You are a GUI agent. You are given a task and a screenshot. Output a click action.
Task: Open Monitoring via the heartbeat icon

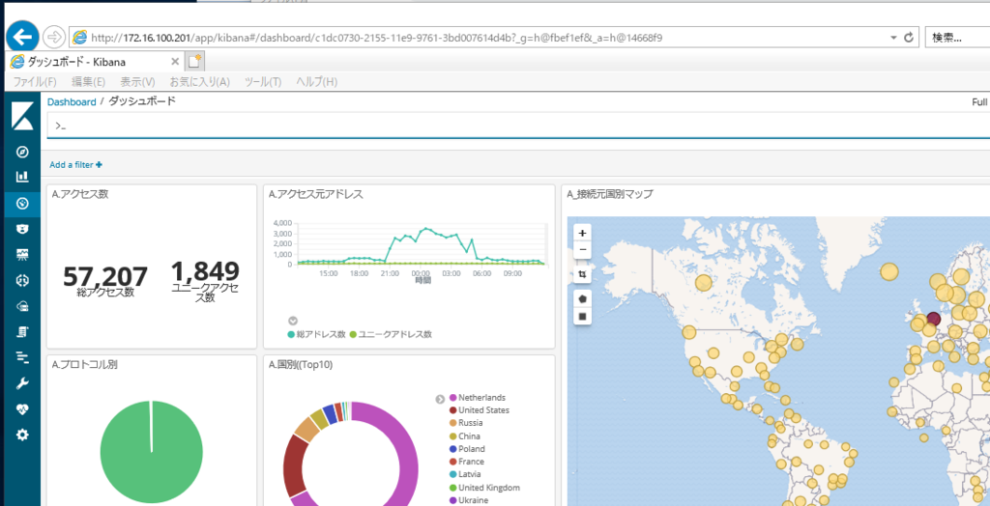pos(22,408)
